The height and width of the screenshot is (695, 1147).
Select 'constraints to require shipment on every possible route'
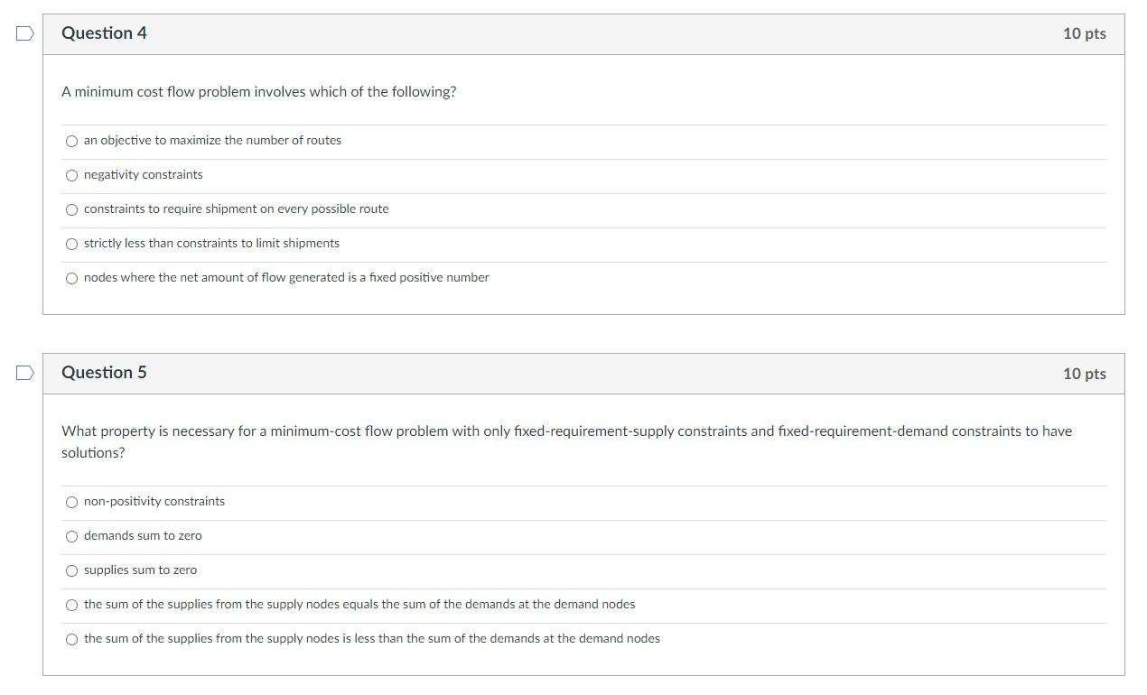72,209
